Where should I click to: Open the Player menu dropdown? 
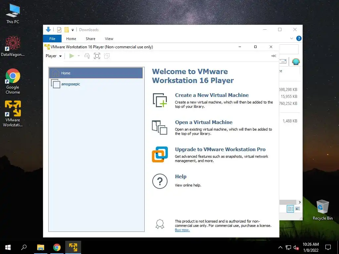click(54, 56)
